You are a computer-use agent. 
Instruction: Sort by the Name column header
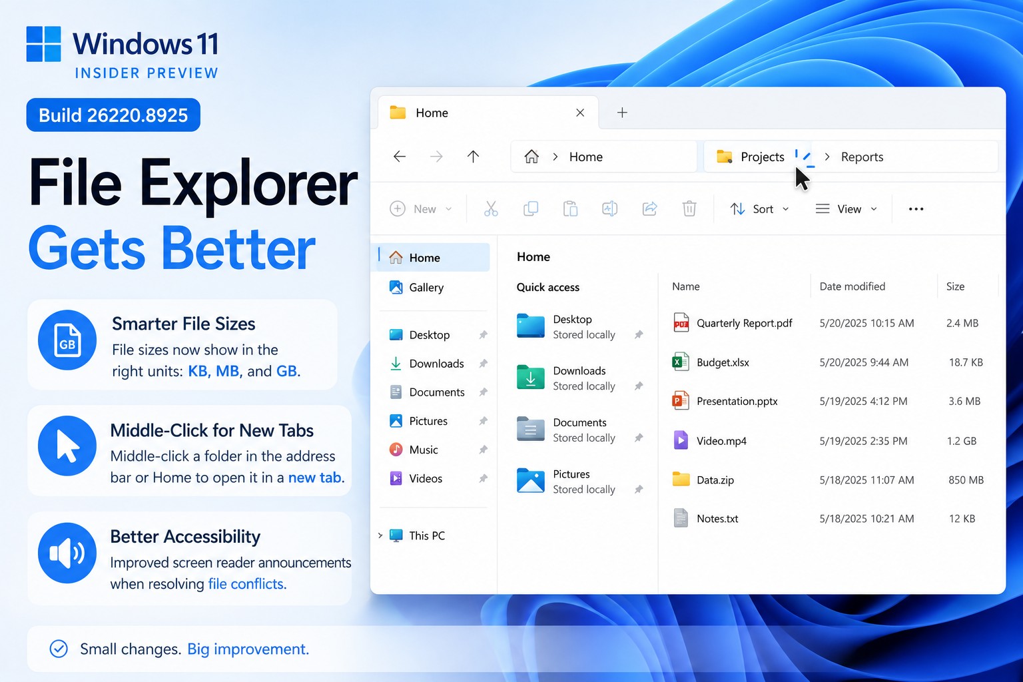coord(686,286)
